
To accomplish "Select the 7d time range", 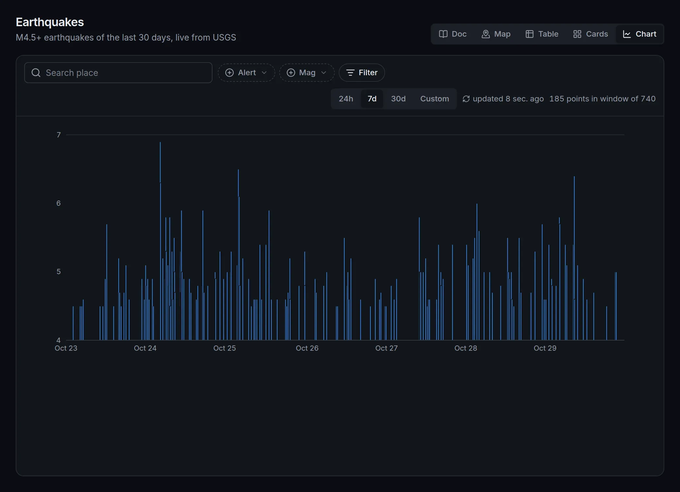I will pyautogui.click(x=372, y=99).
